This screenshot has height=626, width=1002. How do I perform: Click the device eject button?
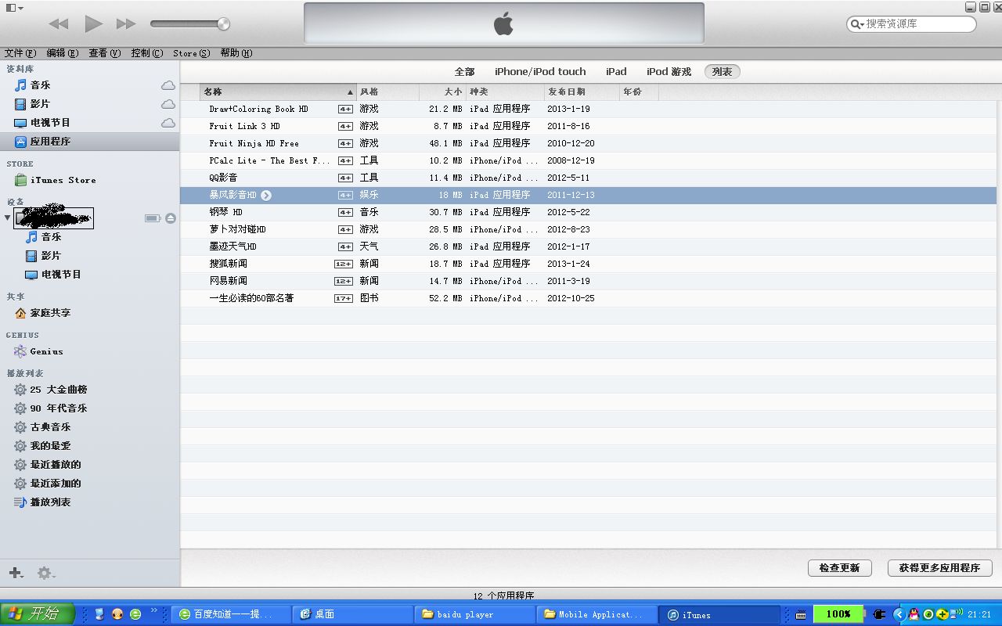170,218
